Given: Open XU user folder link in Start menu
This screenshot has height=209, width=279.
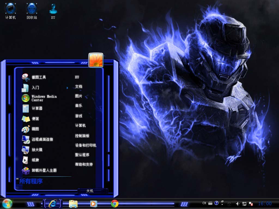Looking at the screenshot, I should tap(77, 77).
